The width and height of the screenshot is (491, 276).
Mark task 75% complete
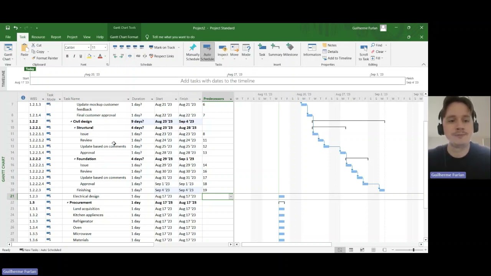135,47
